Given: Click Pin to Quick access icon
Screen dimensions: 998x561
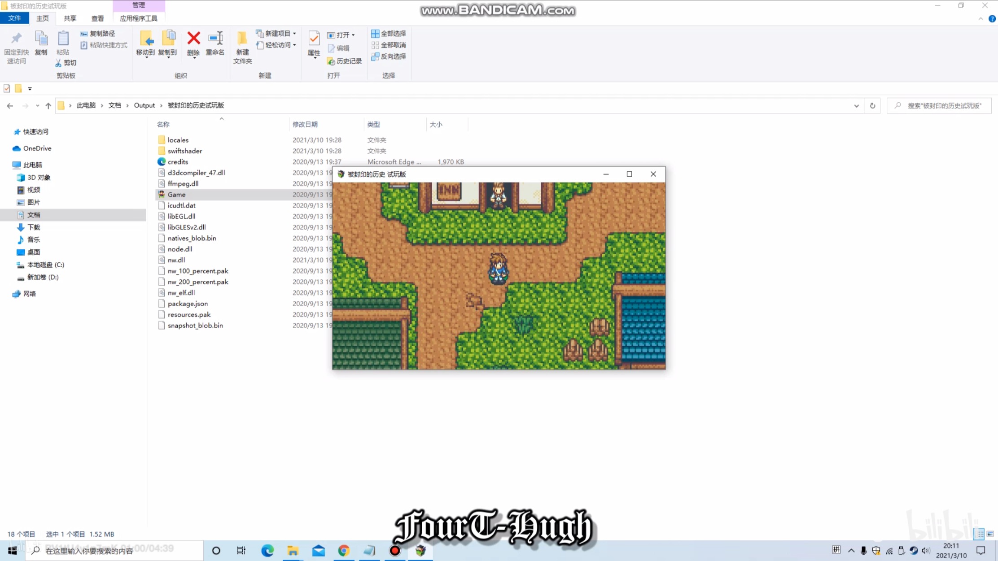Looking at the screenshot, I should (x=17, y=39).
